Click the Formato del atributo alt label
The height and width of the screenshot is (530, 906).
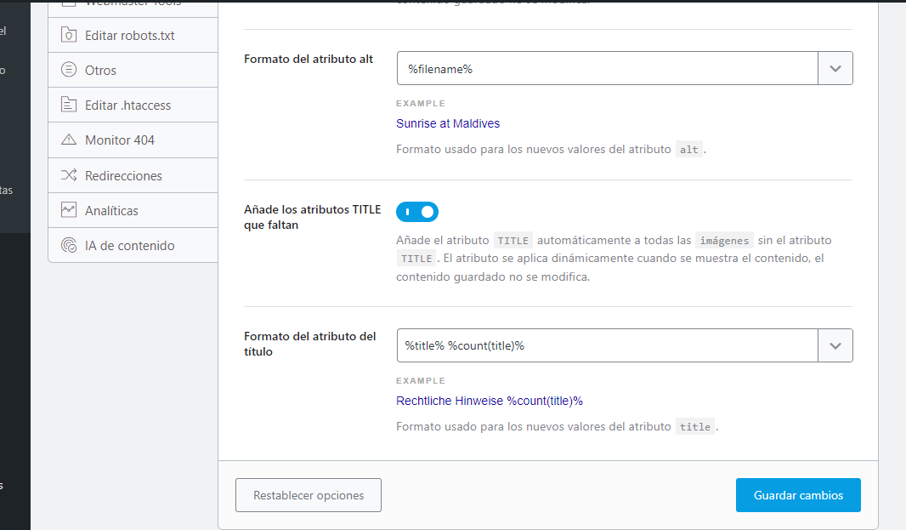click(x=309, y=59)
